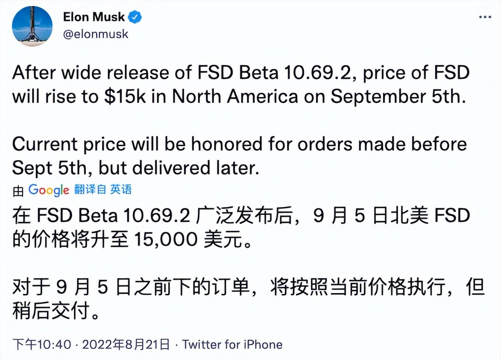Open the three-dot more options menu
Screen dimensions: 501x360
coord(485,17)
